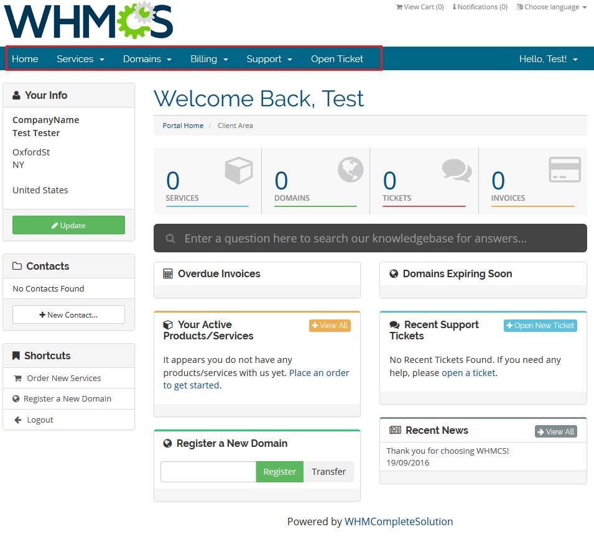The height and width of the screenshot is (560, 594).
Task: Click the green Update button
Action: coord(68,225)
